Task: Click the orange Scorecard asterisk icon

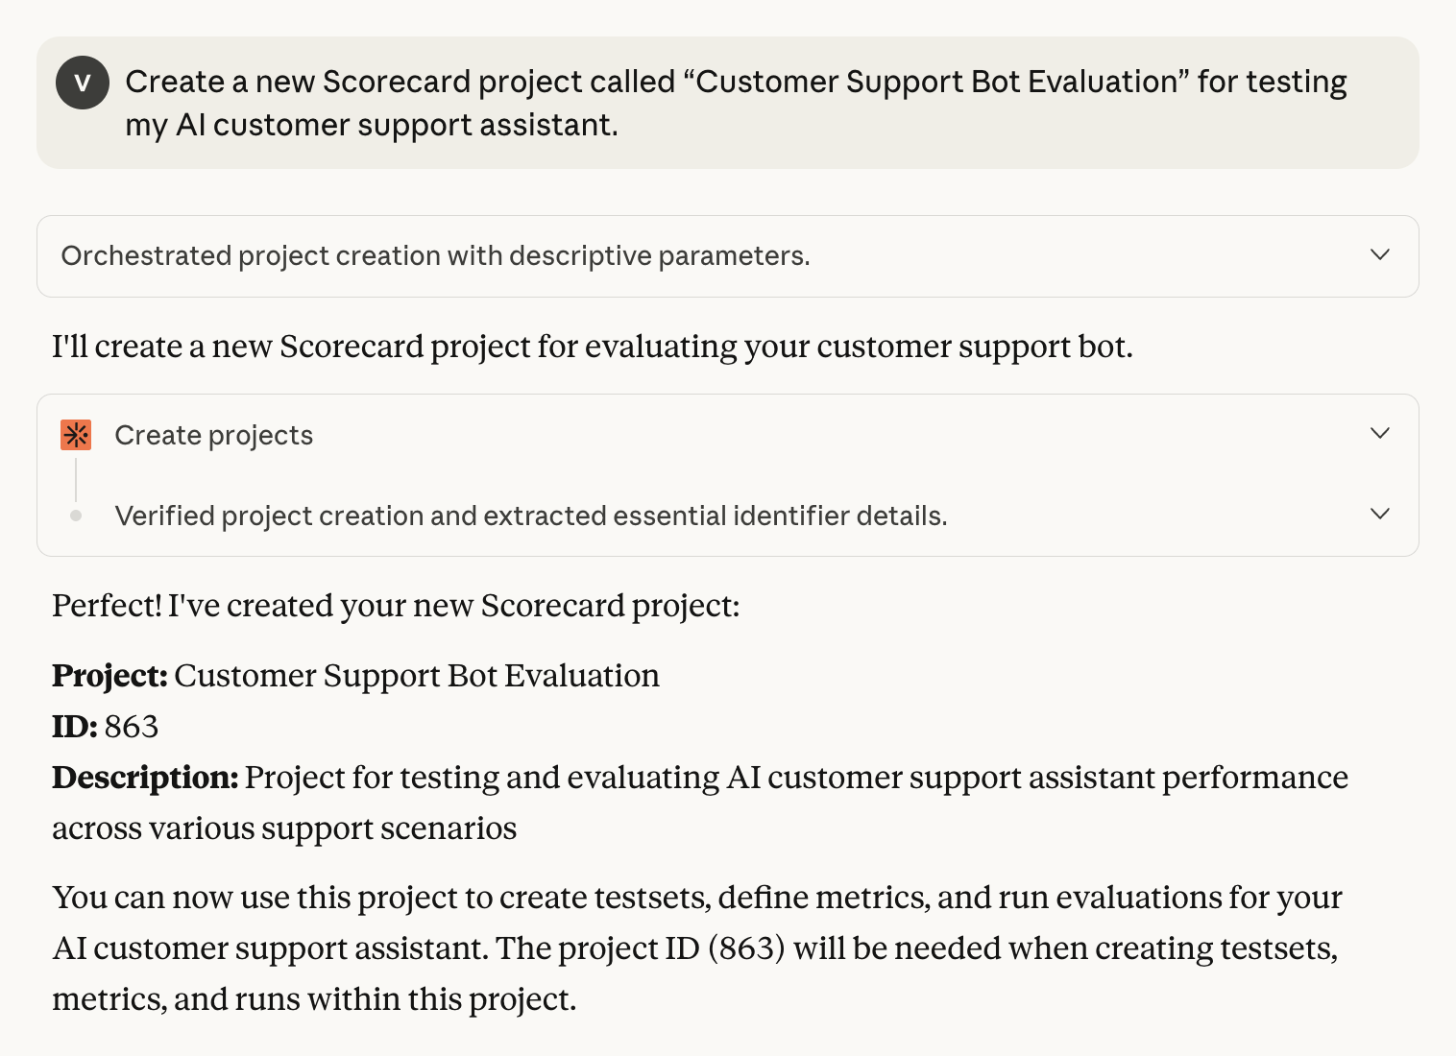Action: 76,435
